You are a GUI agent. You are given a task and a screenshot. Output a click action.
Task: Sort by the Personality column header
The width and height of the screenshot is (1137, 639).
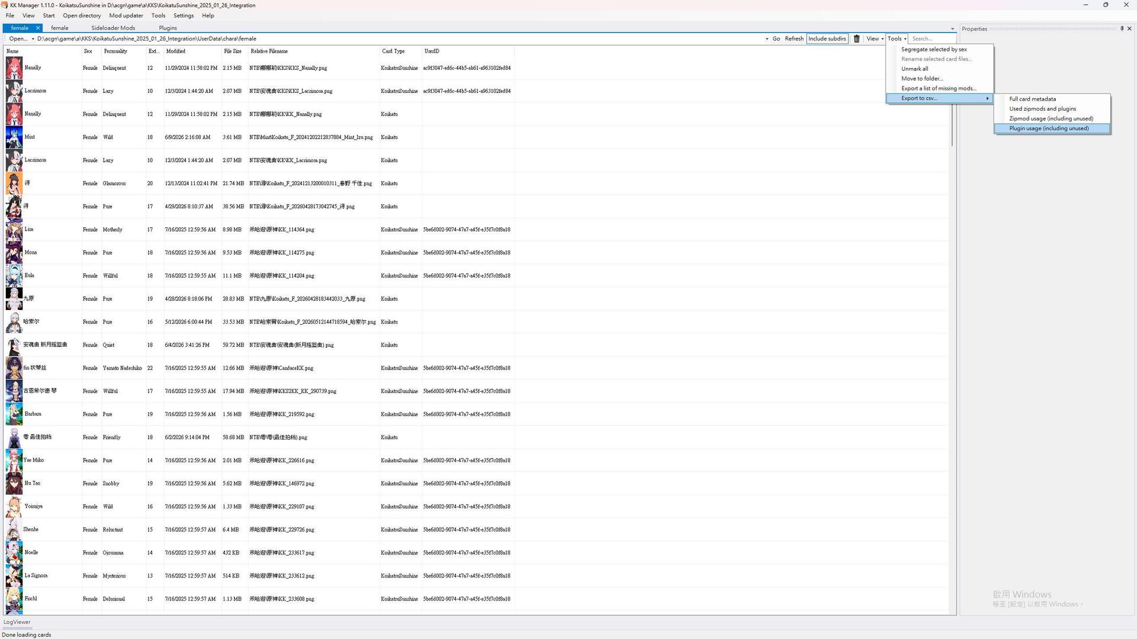coord(124,51)
